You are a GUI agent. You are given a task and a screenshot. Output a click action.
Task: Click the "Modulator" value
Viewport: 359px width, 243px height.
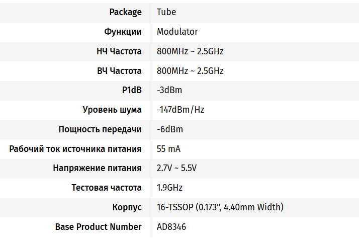click(177, 32)
